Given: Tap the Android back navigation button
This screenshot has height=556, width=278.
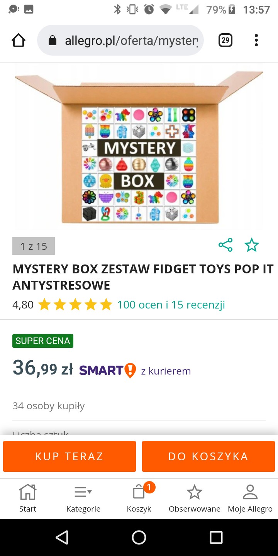Looking at the screenshot, I should tap(62, 537).
